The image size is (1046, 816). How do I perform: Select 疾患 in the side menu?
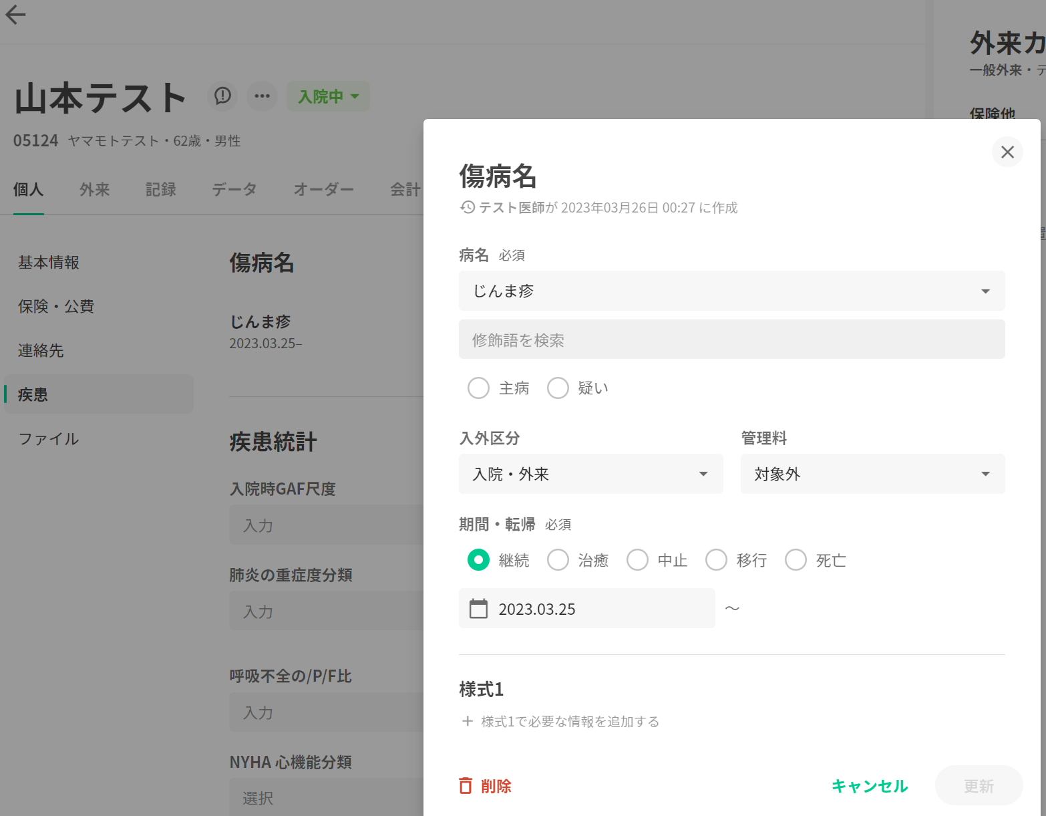tap(99, 394)
